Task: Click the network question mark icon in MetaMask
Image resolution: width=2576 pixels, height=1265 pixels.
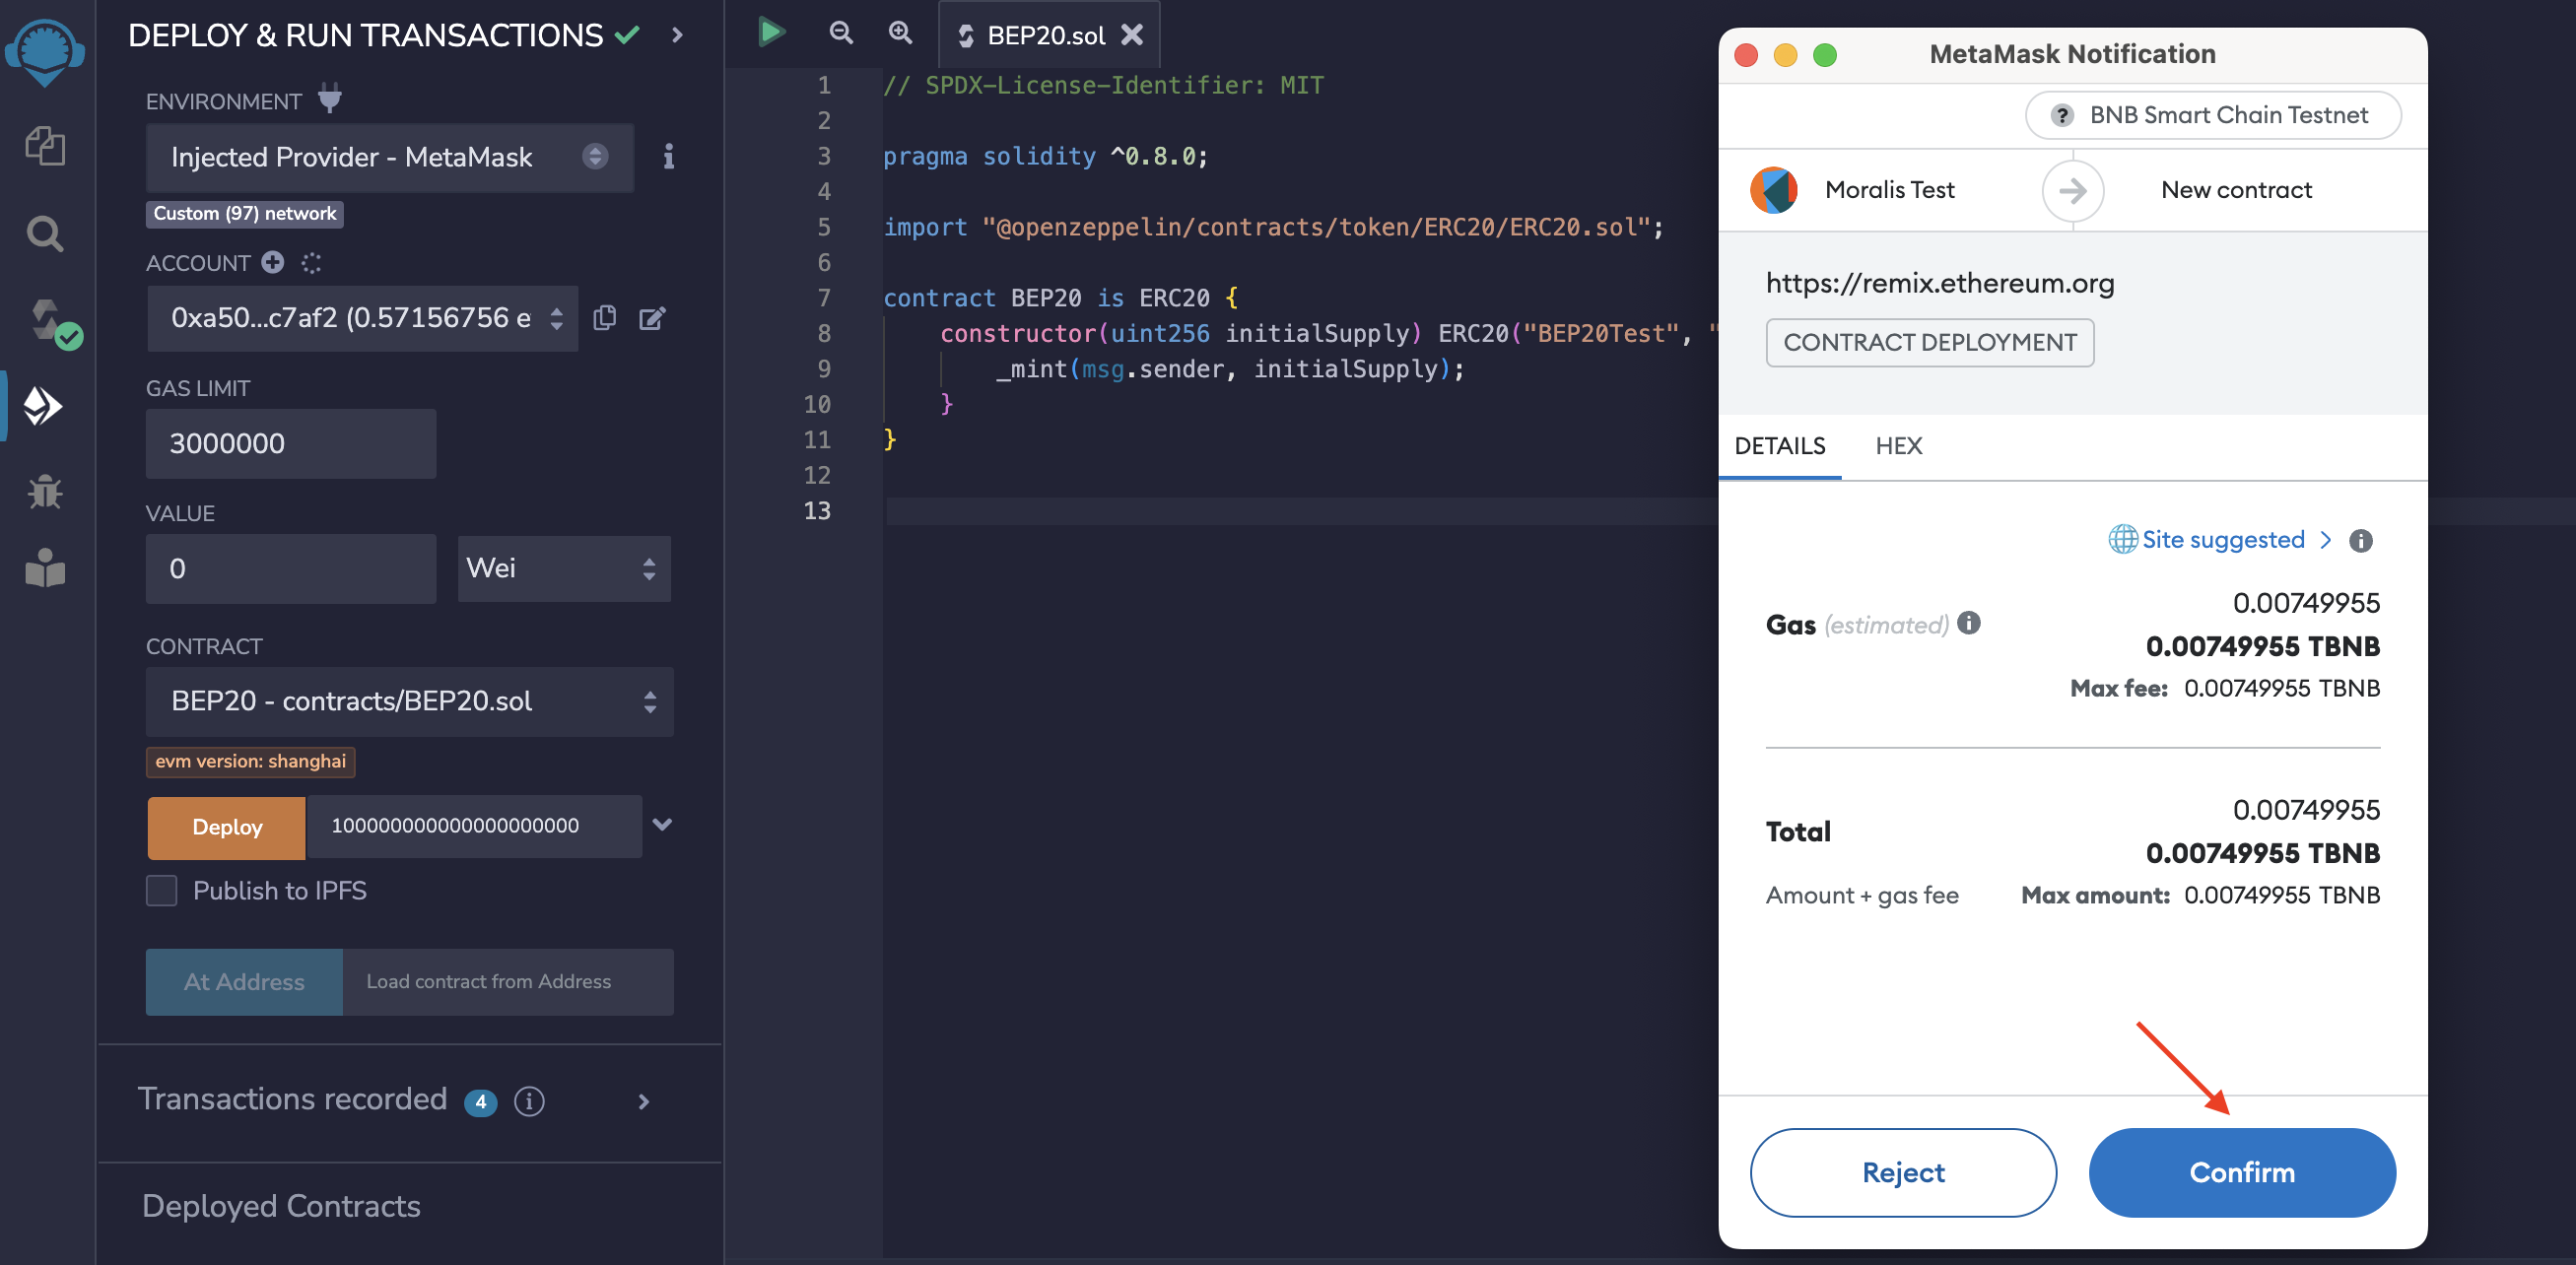Action: (x=2062, y=115)
